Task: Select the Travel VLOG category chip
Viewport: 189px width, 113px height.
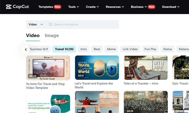Action: tap(64, 49)
